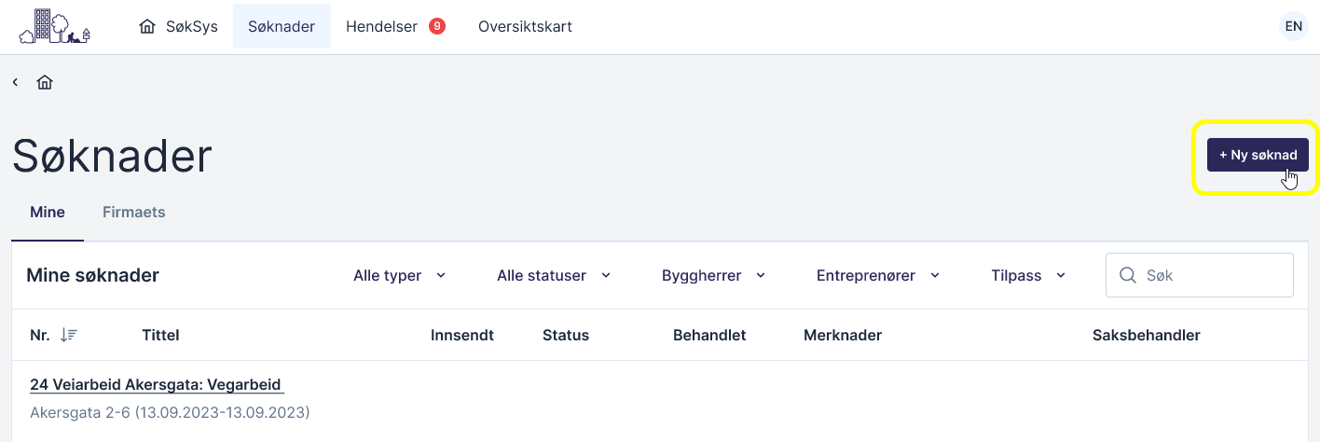Open the Alle typer filter dropdown
This screenshot has height=442, width=1320.
point(399,275)
